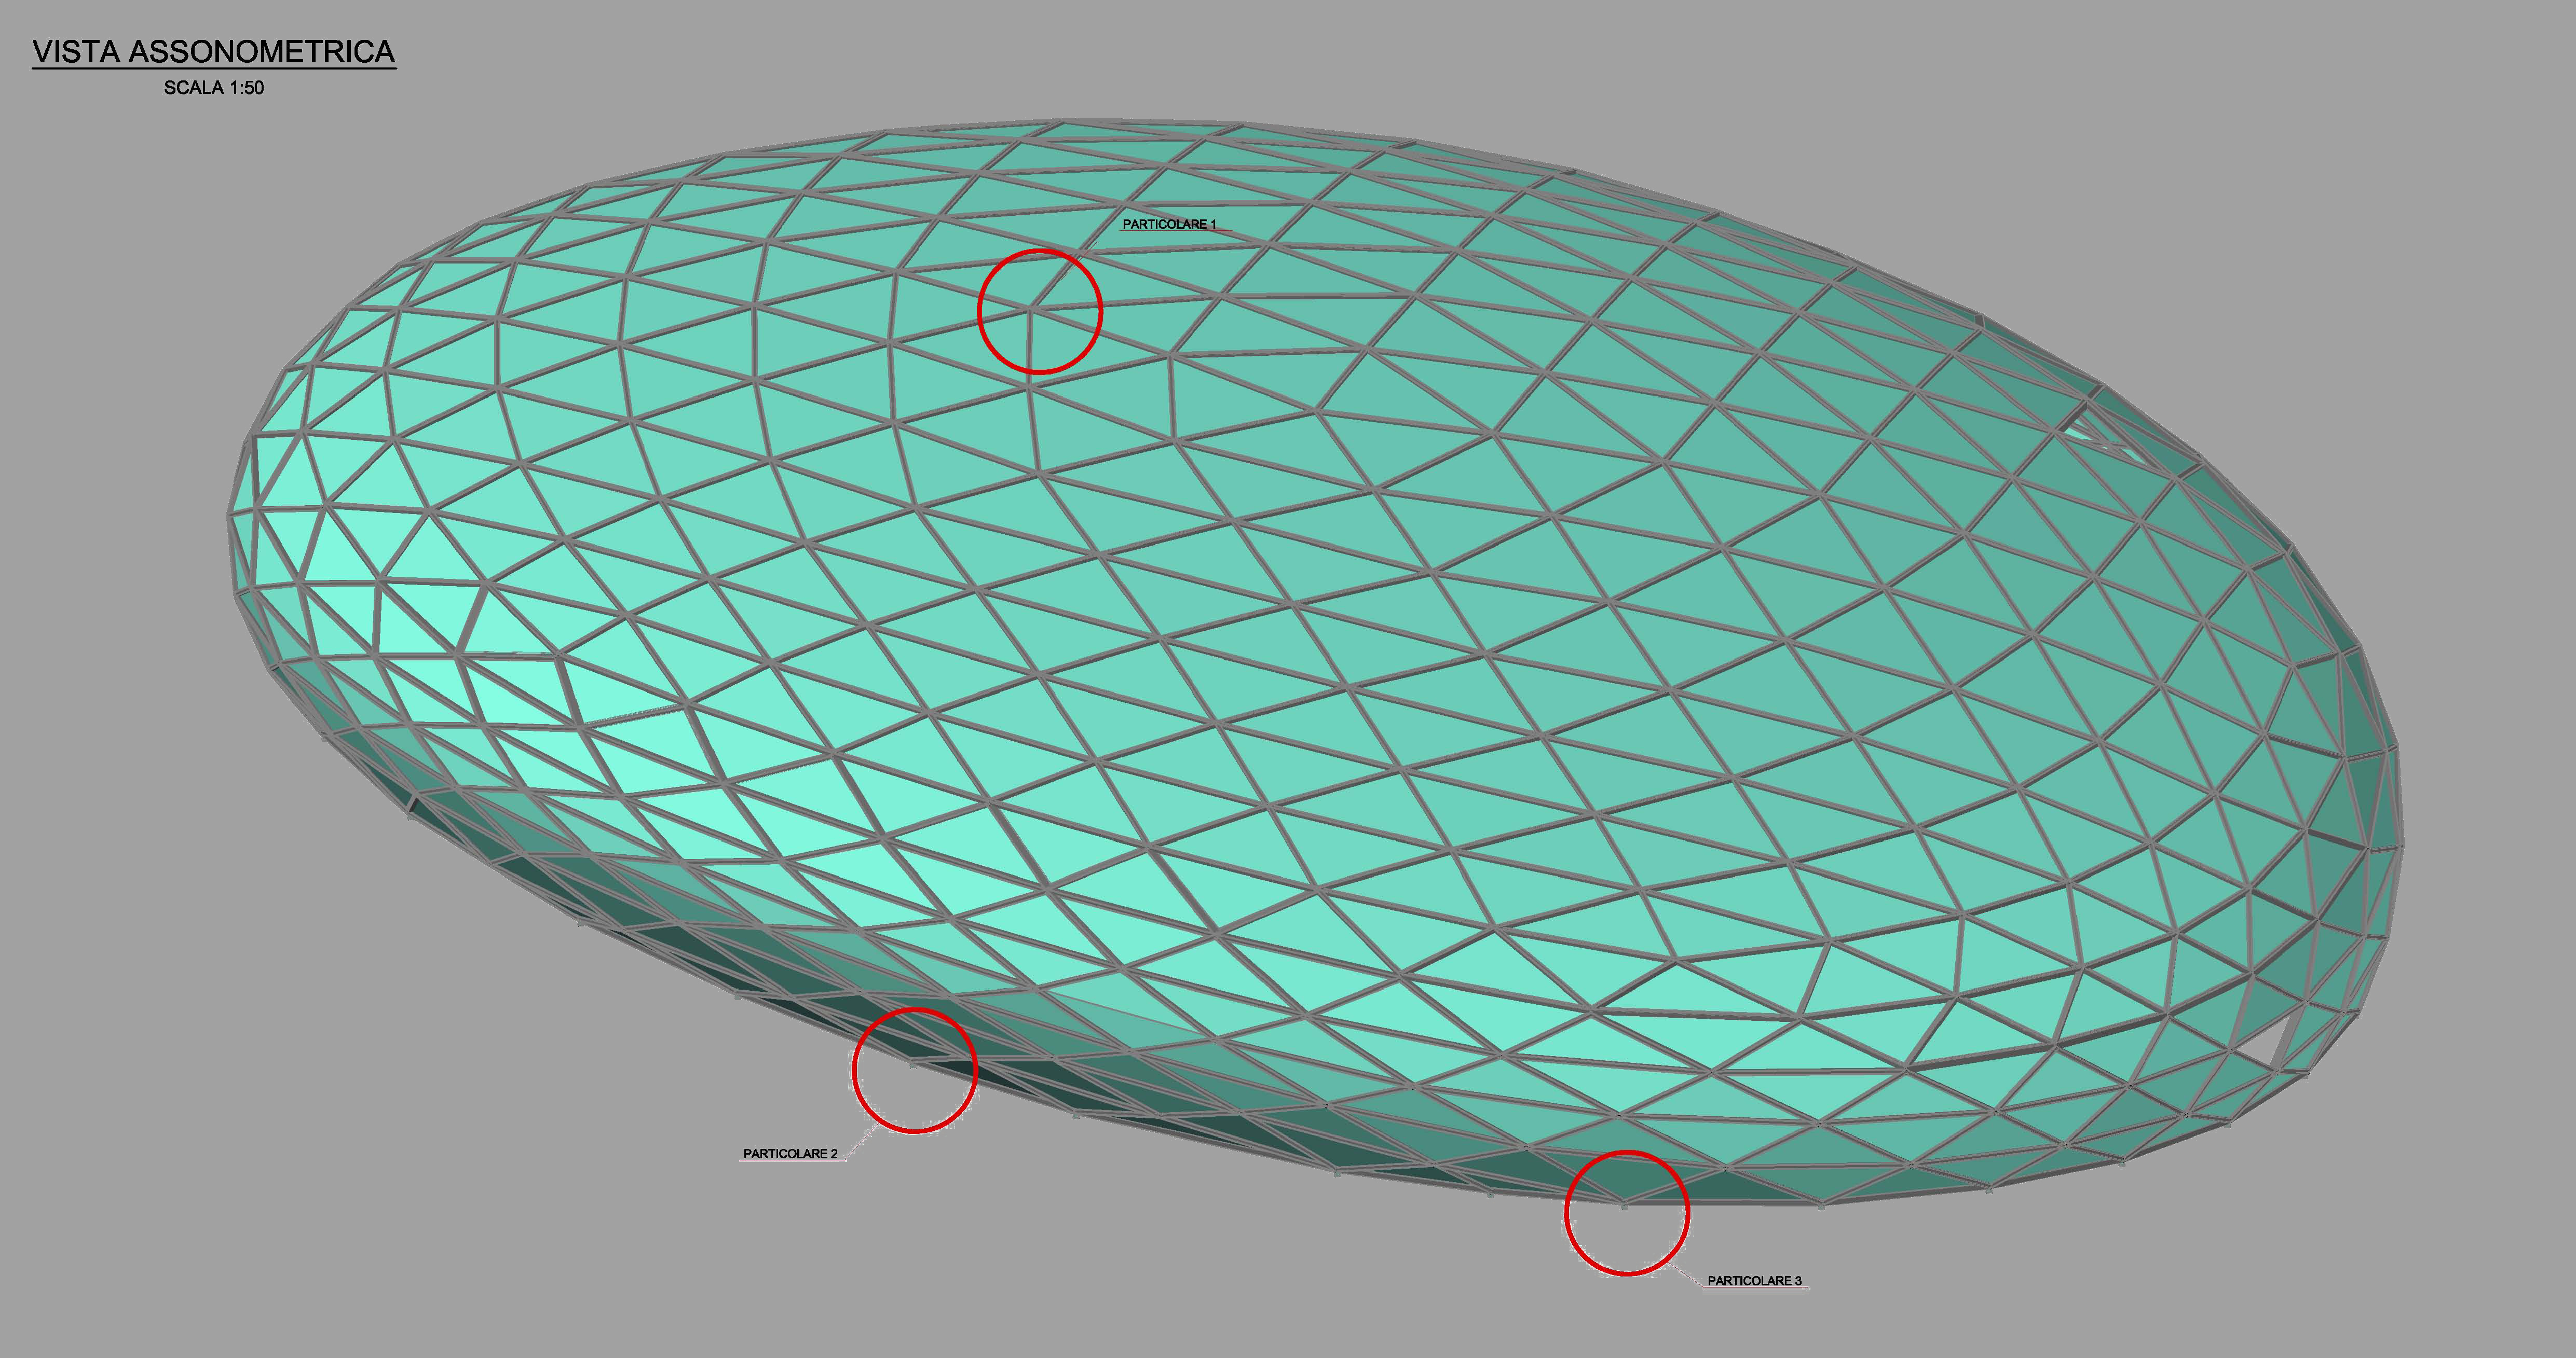Click the PARTICOLARE 1 label
The width and height of the screenshot is (2576, 1358).
tap(1169, 225)
